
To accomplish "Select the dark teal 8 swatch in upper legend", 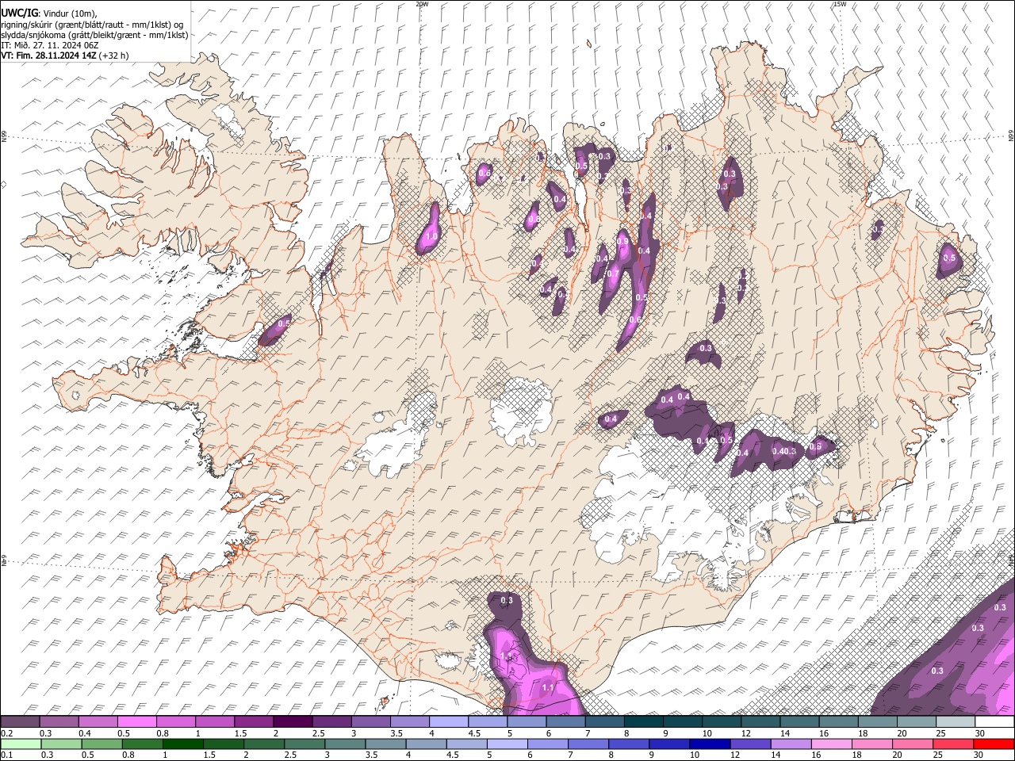I will tap(643, 722).
